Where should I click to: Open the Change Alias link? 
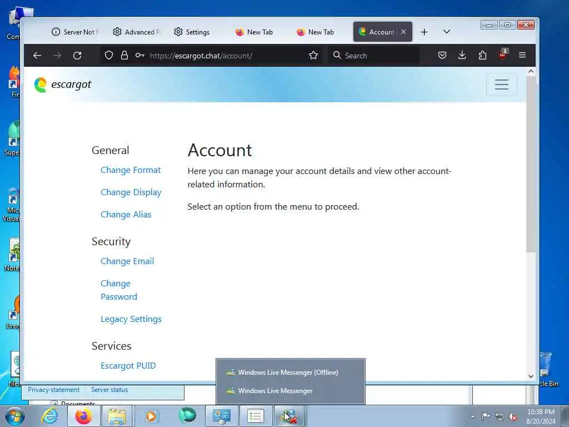click(126, 214)
